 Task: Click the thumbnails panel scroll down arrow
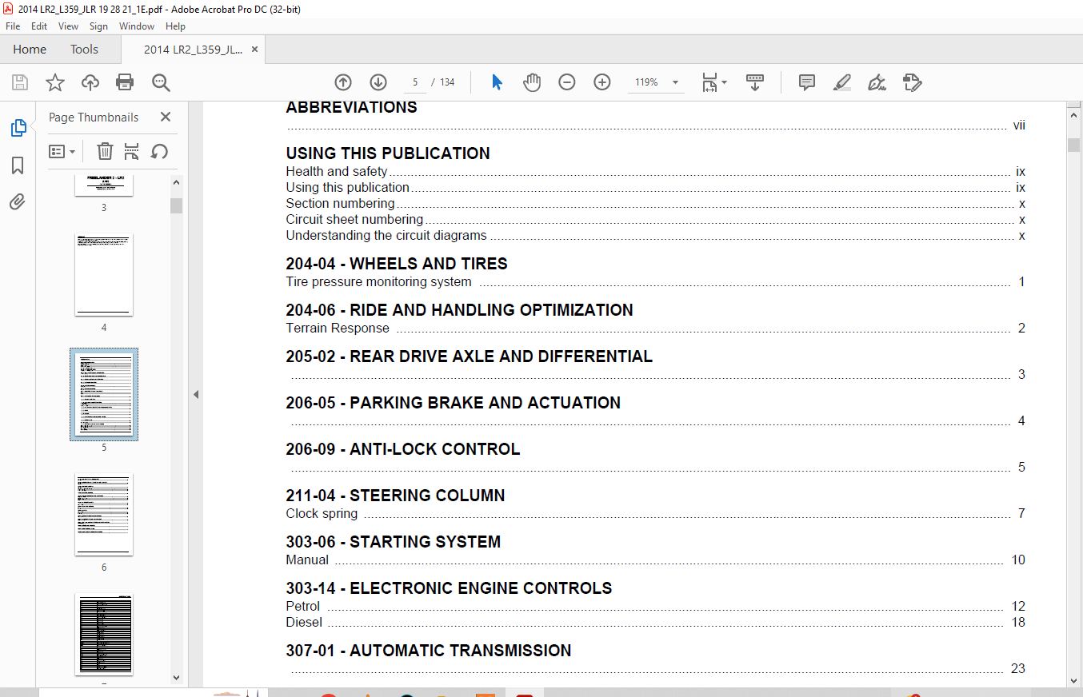[177, 678]
